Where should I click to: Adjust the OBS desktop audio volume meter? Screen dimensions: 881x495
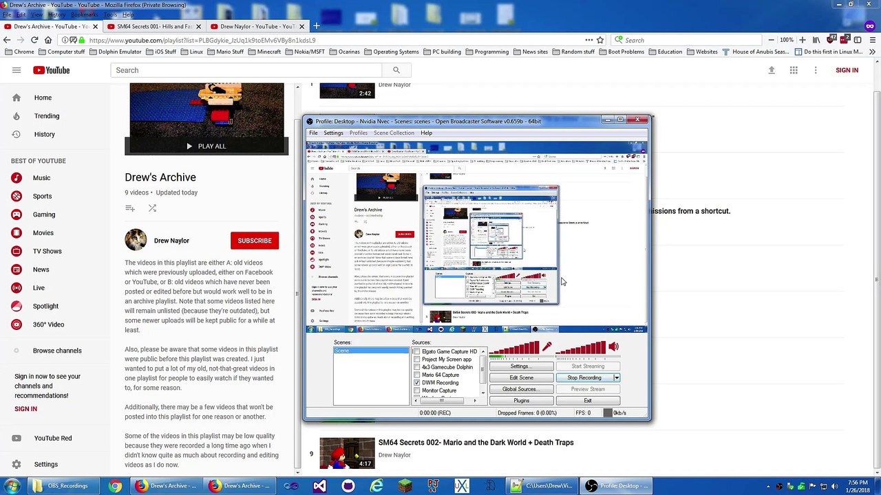click(x=581, y=349)
